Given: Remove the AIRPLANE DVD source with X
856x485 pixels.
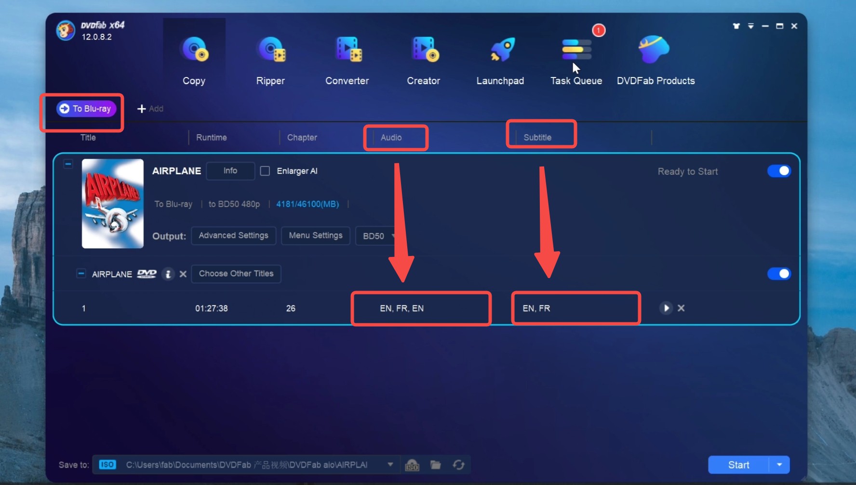Looking at the screenshot, I should (183, 274).
